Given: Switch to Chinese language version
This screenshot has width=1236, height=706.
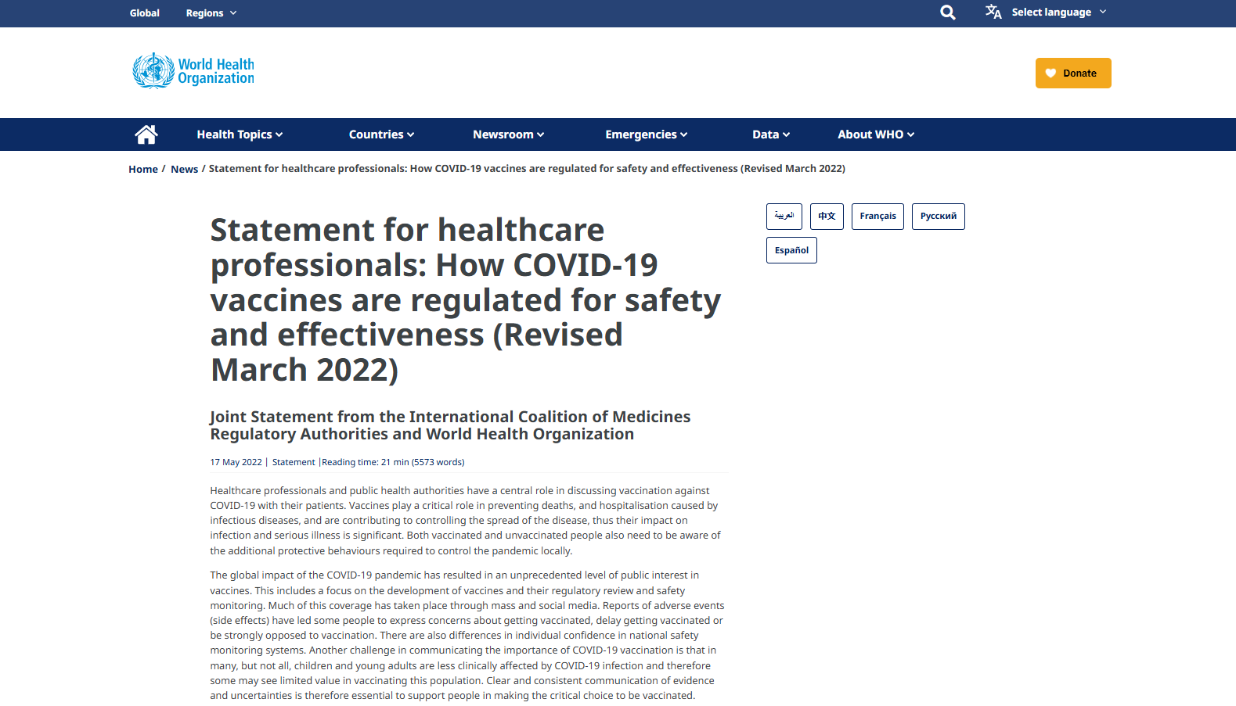Looking at the screenshot, I should 827,217.
